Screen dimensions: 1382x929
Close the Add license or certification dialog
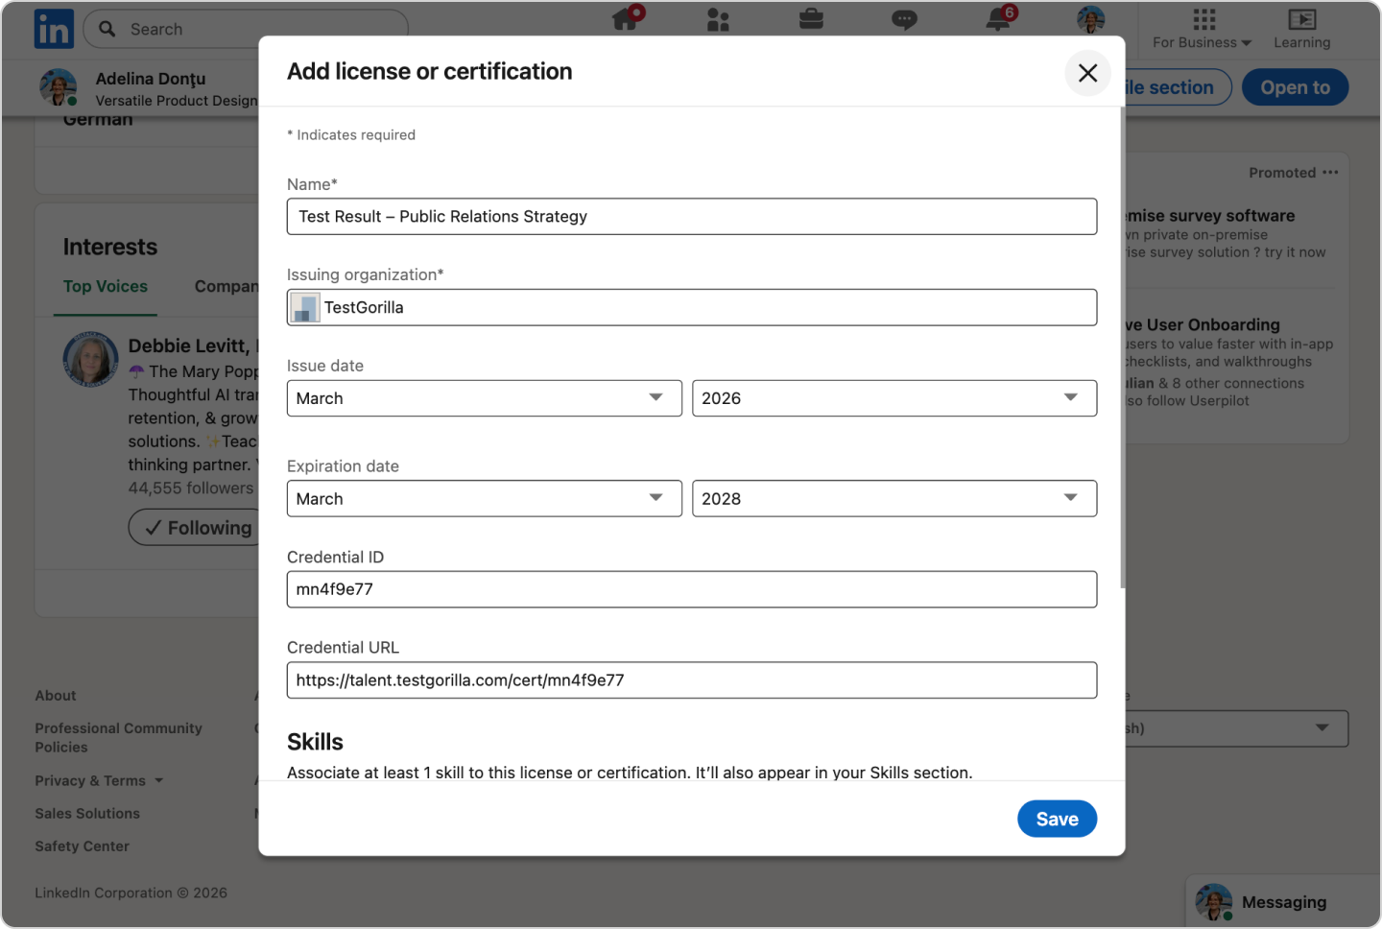1087,73
